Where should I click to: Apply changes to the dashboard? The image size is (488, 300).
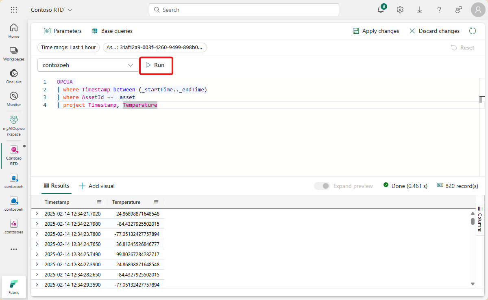coord(375,30)
